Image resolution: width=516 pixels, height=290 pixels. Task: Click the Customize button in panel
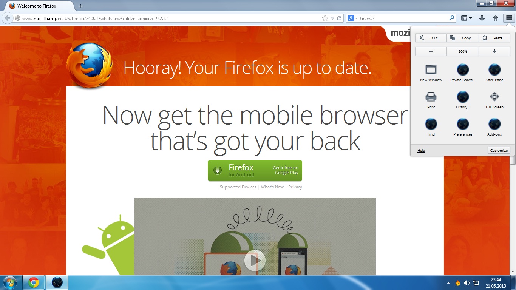[x=499, y=150]
